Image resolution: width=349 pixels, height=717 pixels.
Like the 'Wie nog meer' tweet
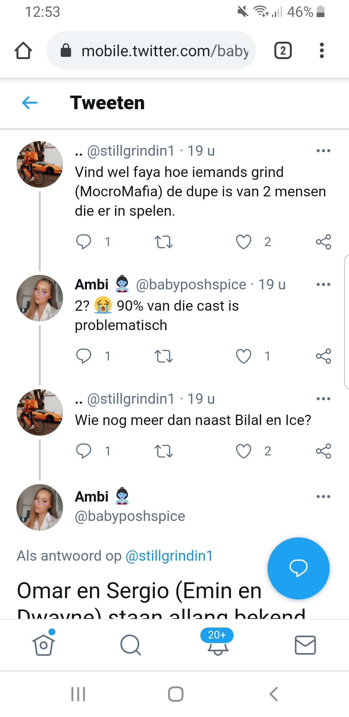(244, 451)
